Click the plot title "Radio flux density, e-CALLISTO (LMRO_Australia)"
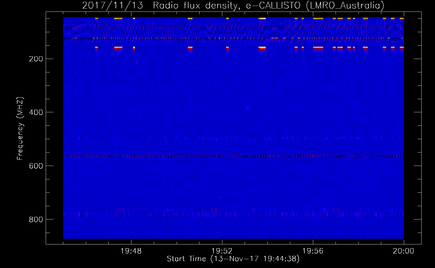This screenshot has width=435, height=268. pyautogui.click(x=269, y=5)
